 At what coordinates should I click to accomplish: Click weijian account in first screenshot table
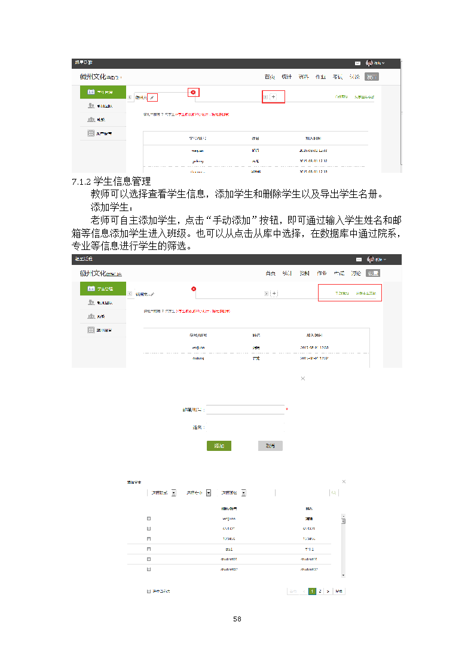(198, 151)
